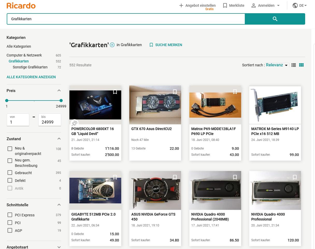Image resolution: width=315 pixels, height=249 pixels.
Task: Collapse the Schnittstelle filter section
Action: 59,205
